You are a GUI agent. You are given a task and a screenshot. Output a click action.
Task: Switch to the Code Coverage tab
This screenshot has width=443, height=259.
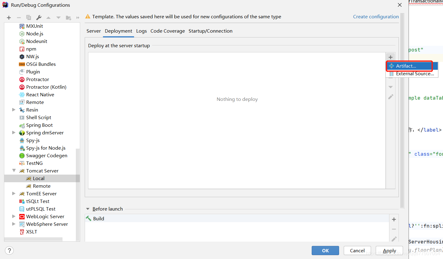[x=168, y=31]
